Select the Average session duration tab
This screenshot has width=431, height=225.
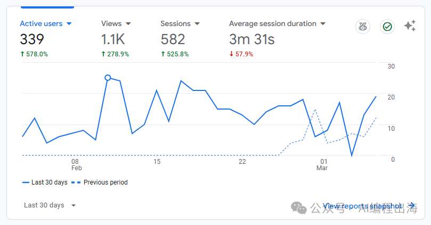click(x=272, y=24)
